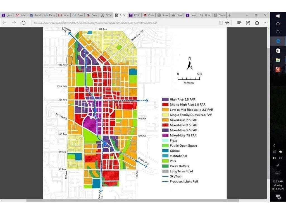This screenshot has width=286, height=214.
Task: Click the horizontal scrollbar below the PDF
Action: tap(133, 200)
